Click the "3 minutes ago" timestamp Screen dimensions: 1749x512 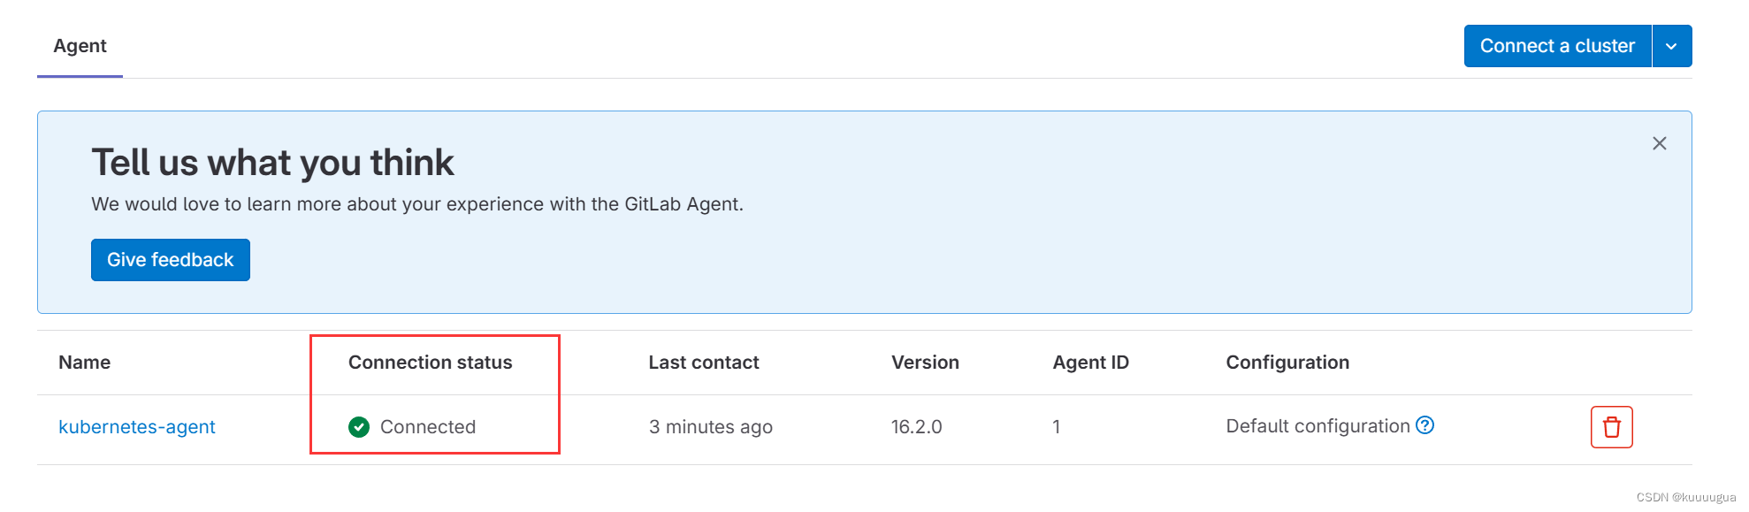[x=710, y=427]
